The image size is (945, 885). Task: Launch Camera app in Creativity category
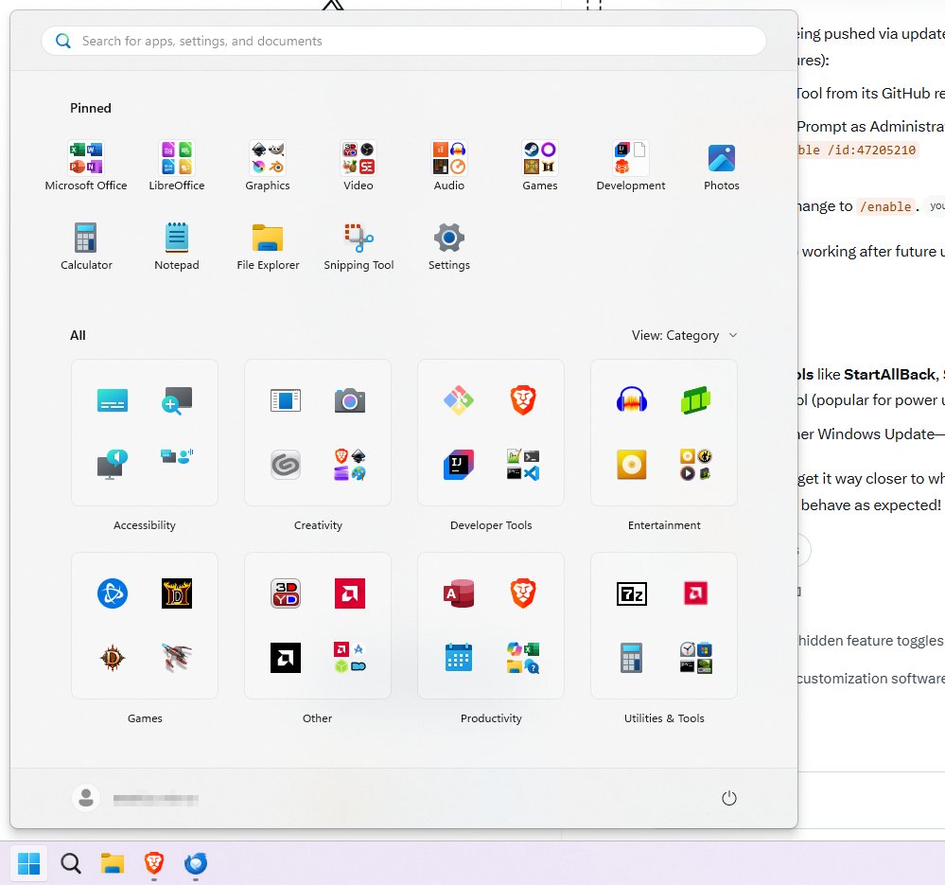(x=350, y=400)
